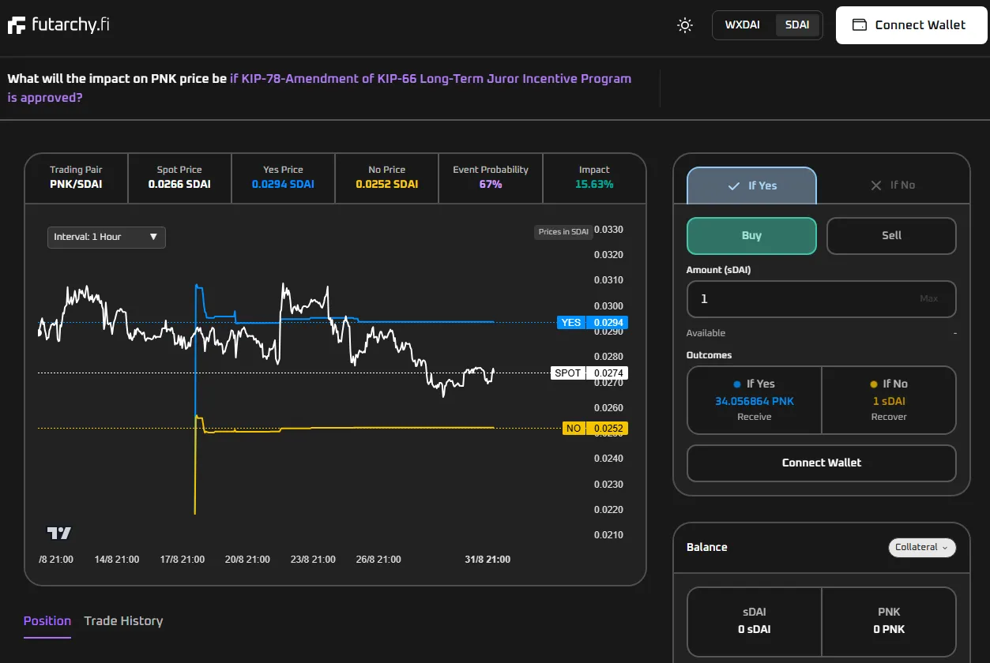Click the yellow dot If No outcome
The width and height of the screenshot is (990, 663).
873,384
